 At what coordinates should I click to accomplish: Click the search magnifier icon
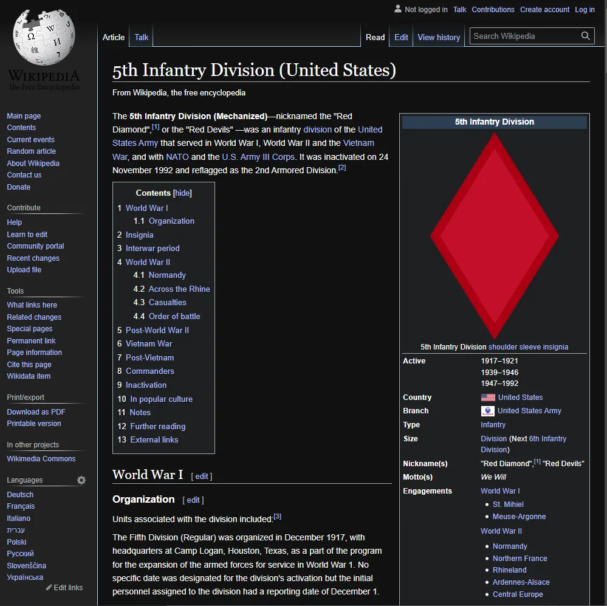[x=585, y=36]
